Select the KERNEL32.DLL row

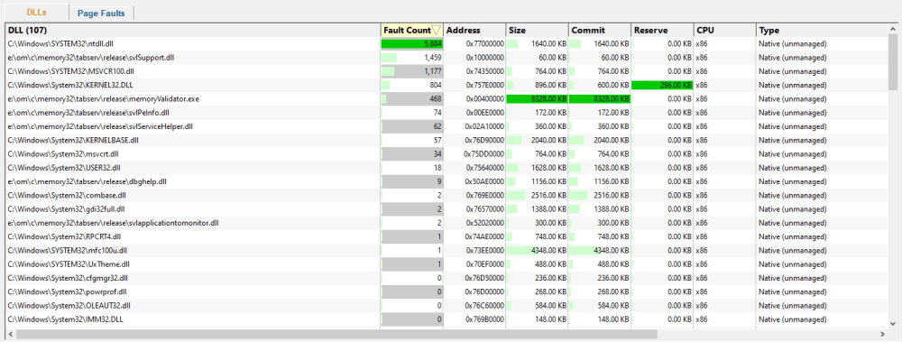tap(447, 85)
